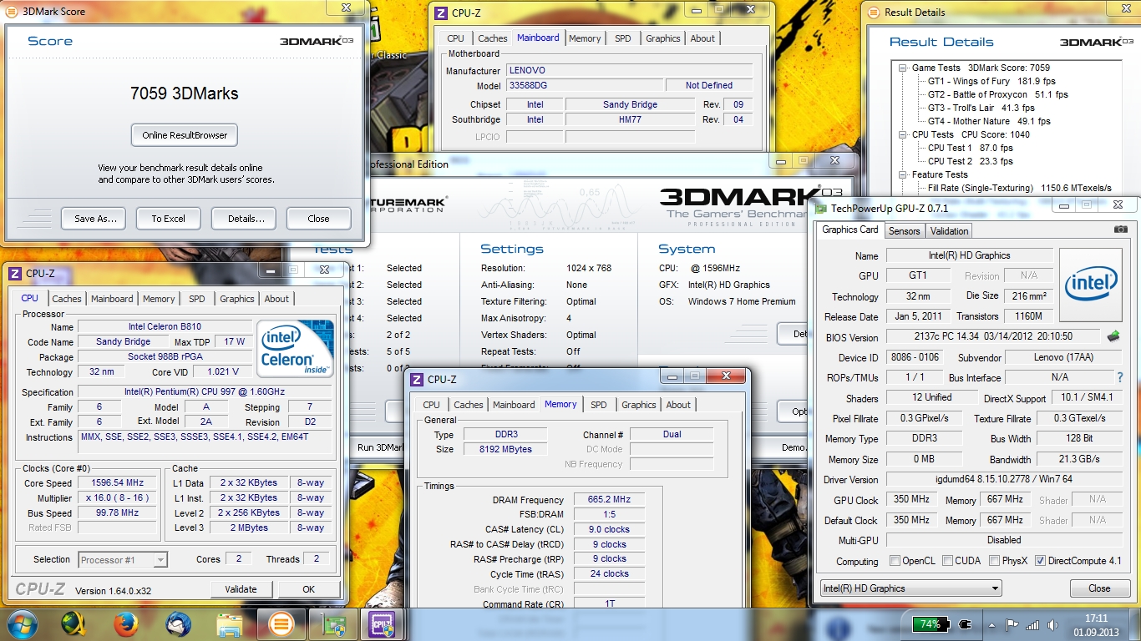Uncheck DirectCompute 4.1 checkbox
The height and width of the screenshot is (641, 1141).
pyautogui.click(x=1040, y=561)
